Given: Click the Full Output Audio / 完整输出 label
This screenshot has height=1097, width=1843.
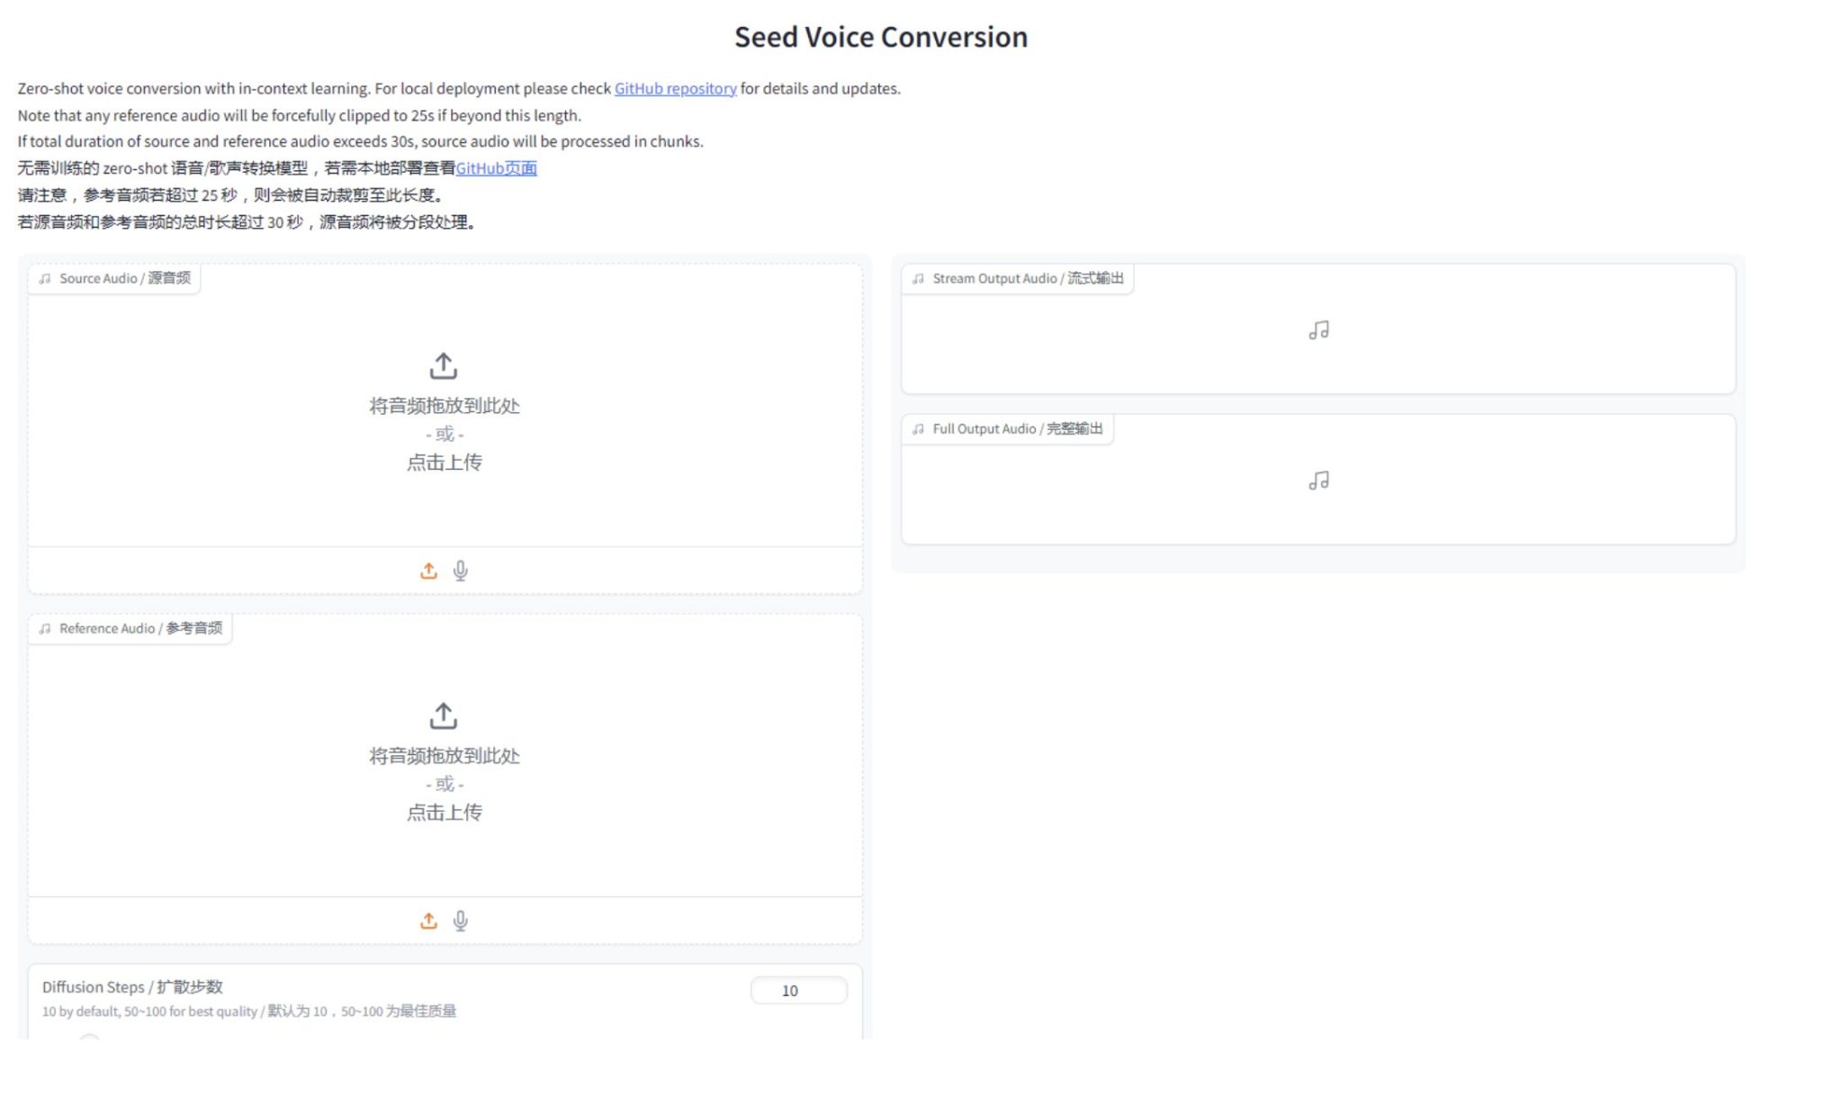Looking at the screenshot, I should tap(1017, 429).
